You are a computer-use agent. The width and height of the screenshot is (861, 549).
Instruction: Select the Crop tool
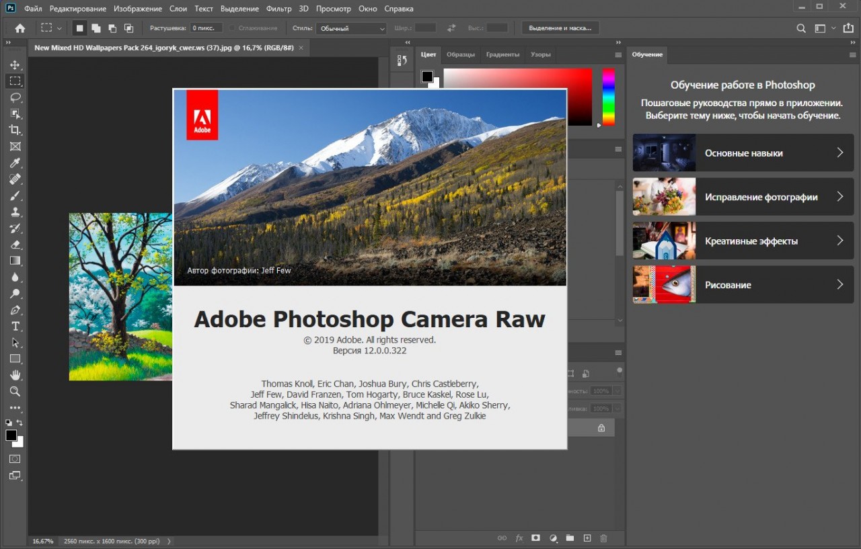[x=15, y=130]
